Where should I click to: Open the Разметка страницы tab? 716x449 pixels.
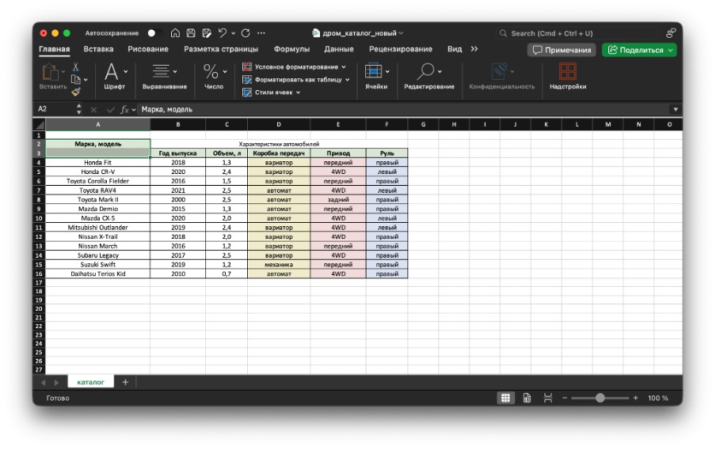point(221,49)
